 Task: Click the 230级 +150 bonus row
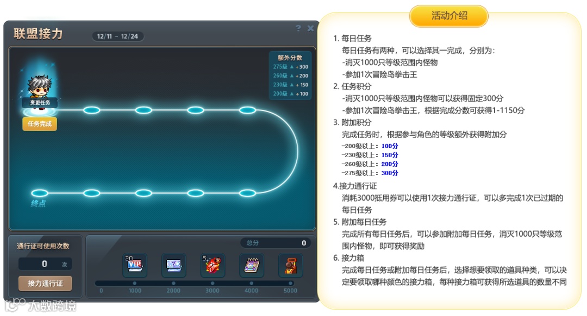click(x=290, y=85)
